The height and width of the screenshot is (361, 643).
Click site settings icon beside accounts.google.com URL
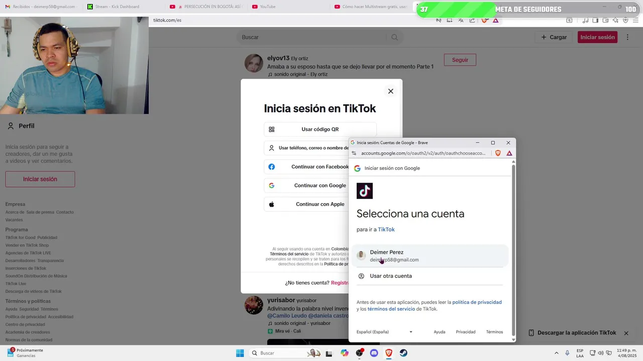coord(354,153)
